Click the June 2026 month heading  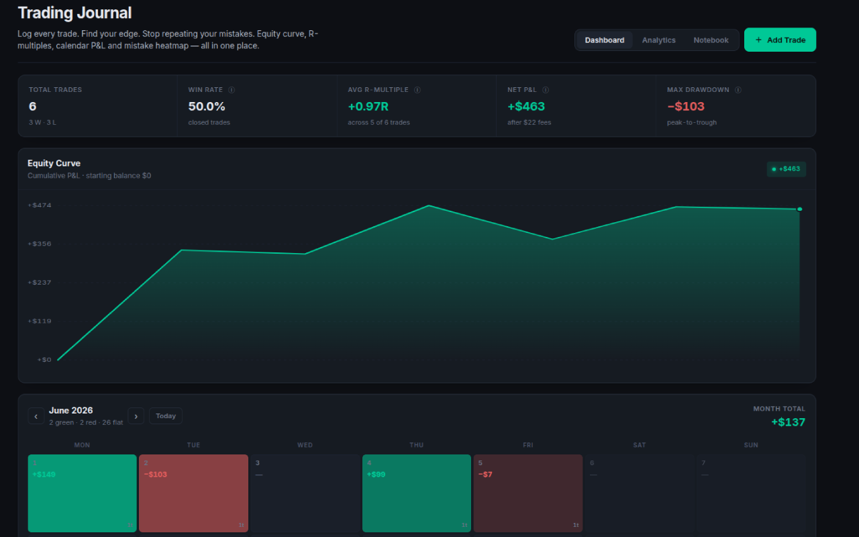pos(71,410)
